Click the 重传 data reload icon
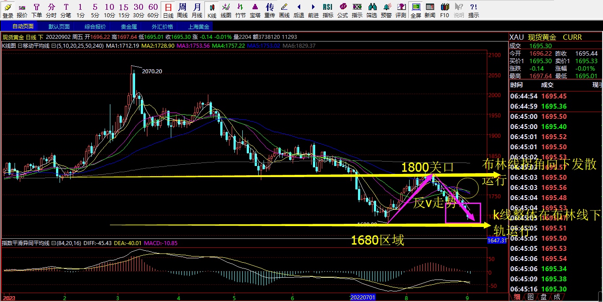603x302 pixels. click(x=270, y=10)
